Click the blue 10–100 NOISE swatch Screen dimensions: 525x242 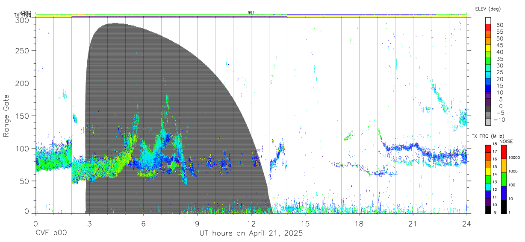tap(504, 192)
